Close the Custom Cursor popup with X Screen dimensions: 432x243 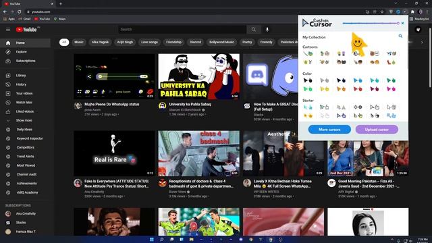[402, 23]
